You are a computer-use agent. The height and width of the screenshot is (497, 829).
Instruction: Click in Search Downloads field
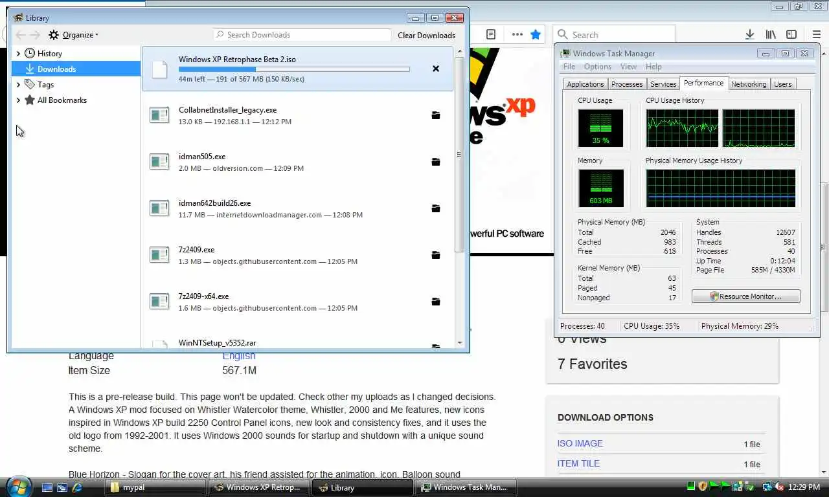[x=302, y=35]
